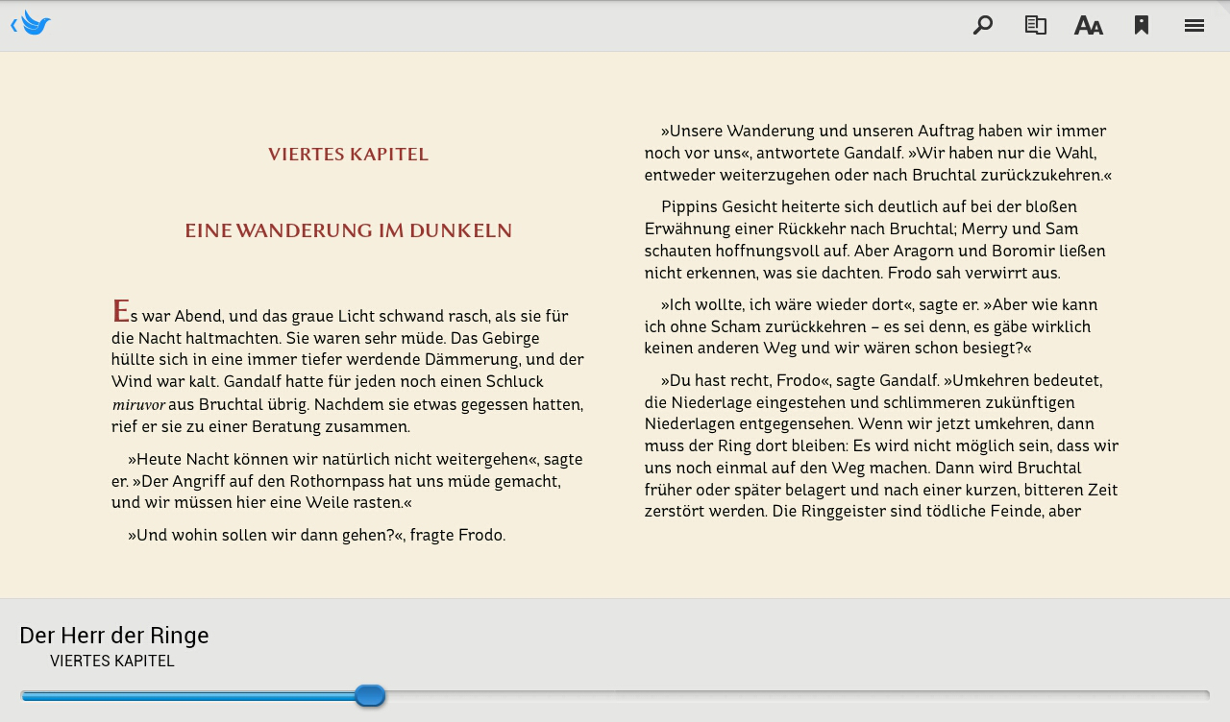
Task: Click the line 'keinen anderen Weg und wir wären'
Action: (838, 349)
